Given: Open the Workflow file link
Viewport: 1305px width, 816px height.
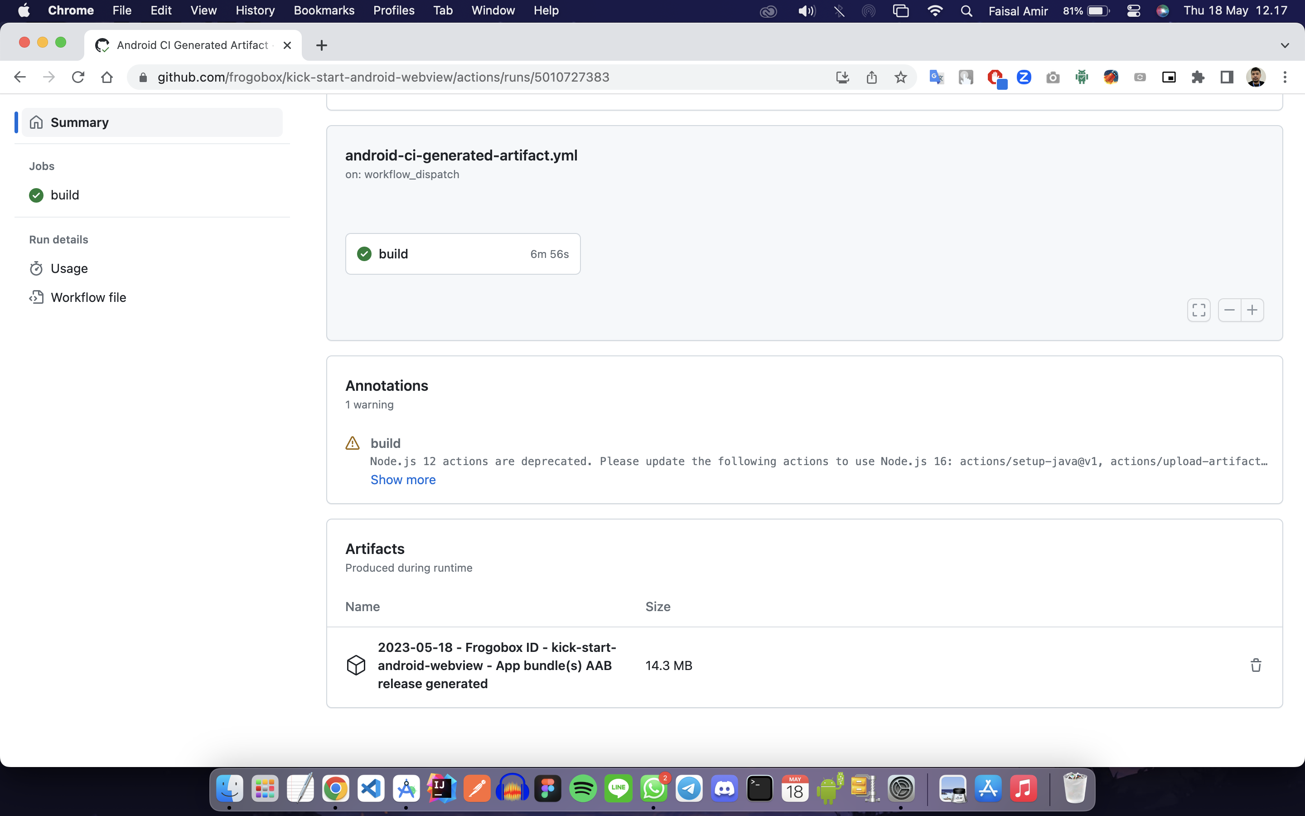Looking at the screenshot, I should pyautogui.click(x=88, y=297).
